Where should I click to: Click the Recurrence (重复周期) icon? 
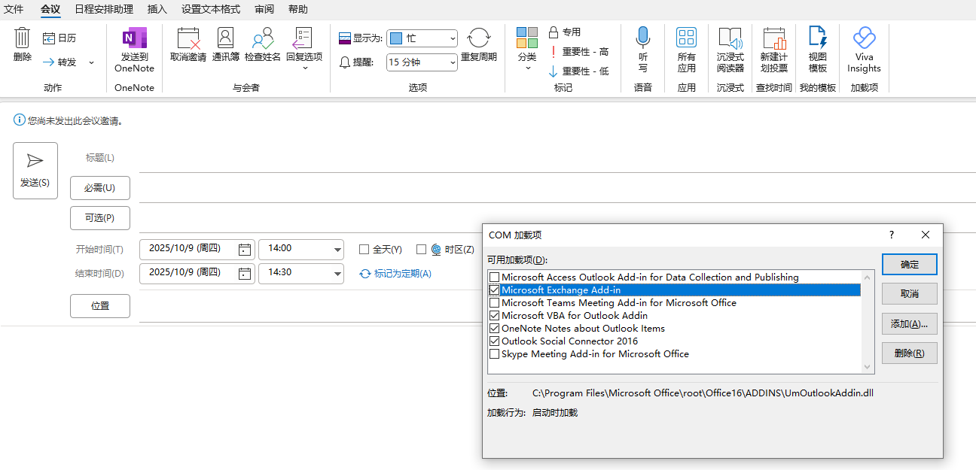tap(478, 39)
